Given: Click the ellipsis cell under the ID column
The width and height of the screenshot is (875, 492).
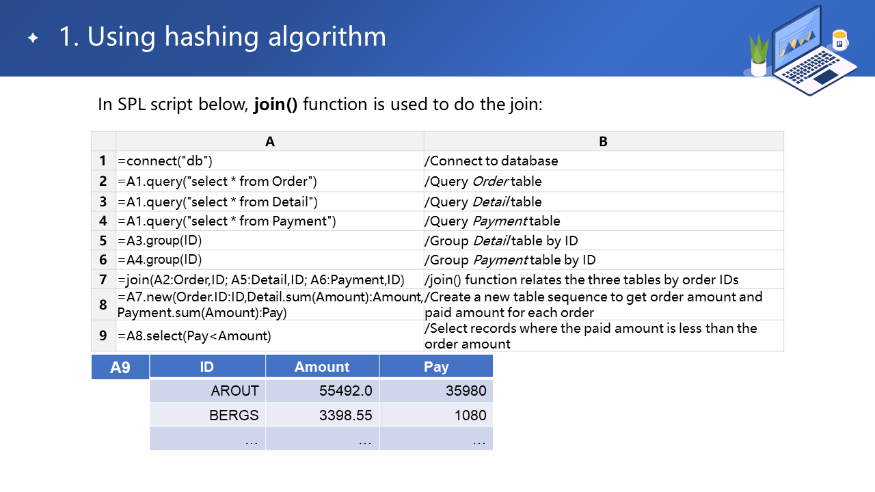Looking at the screenshot, I should (207, 439).
